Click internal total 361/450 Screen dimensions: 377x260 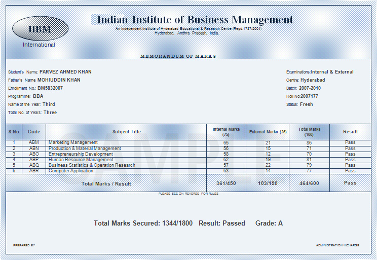click(226, 183)
